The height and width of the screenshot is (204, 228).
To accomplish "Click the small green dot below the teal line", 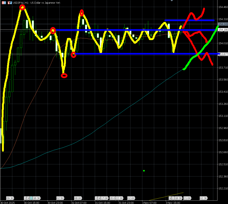I will [x=144, y=171].
